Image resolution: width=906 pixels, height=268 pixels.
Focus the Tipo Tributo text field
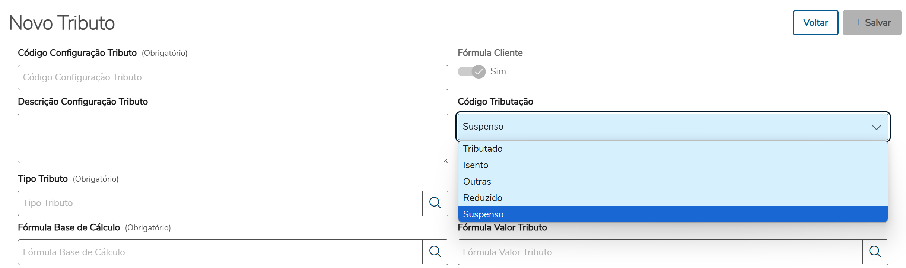(220, 203)
